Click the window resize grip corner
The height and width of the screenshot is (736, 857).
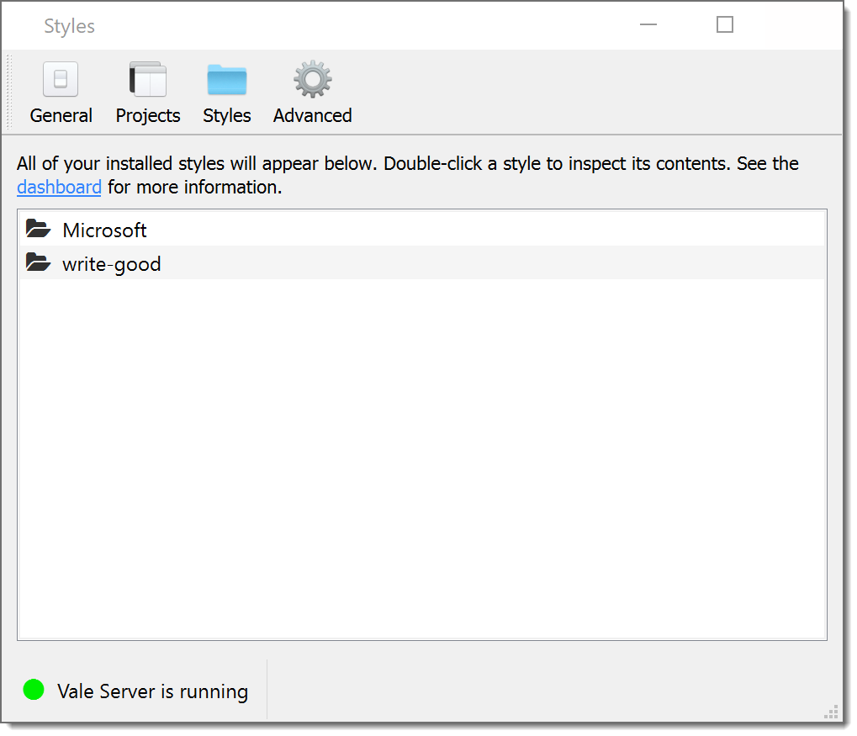pyautogui.click(x=831, y=712)
